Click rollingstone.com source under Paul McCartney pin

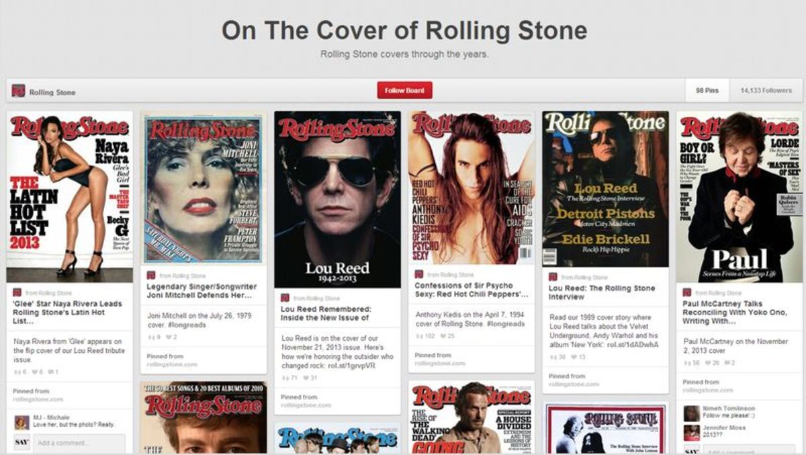tap(708, 390)
